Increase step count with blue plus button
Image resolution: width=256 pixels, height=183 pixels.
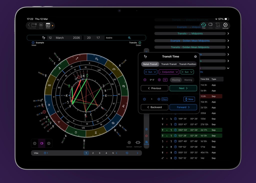pos(159,99)
